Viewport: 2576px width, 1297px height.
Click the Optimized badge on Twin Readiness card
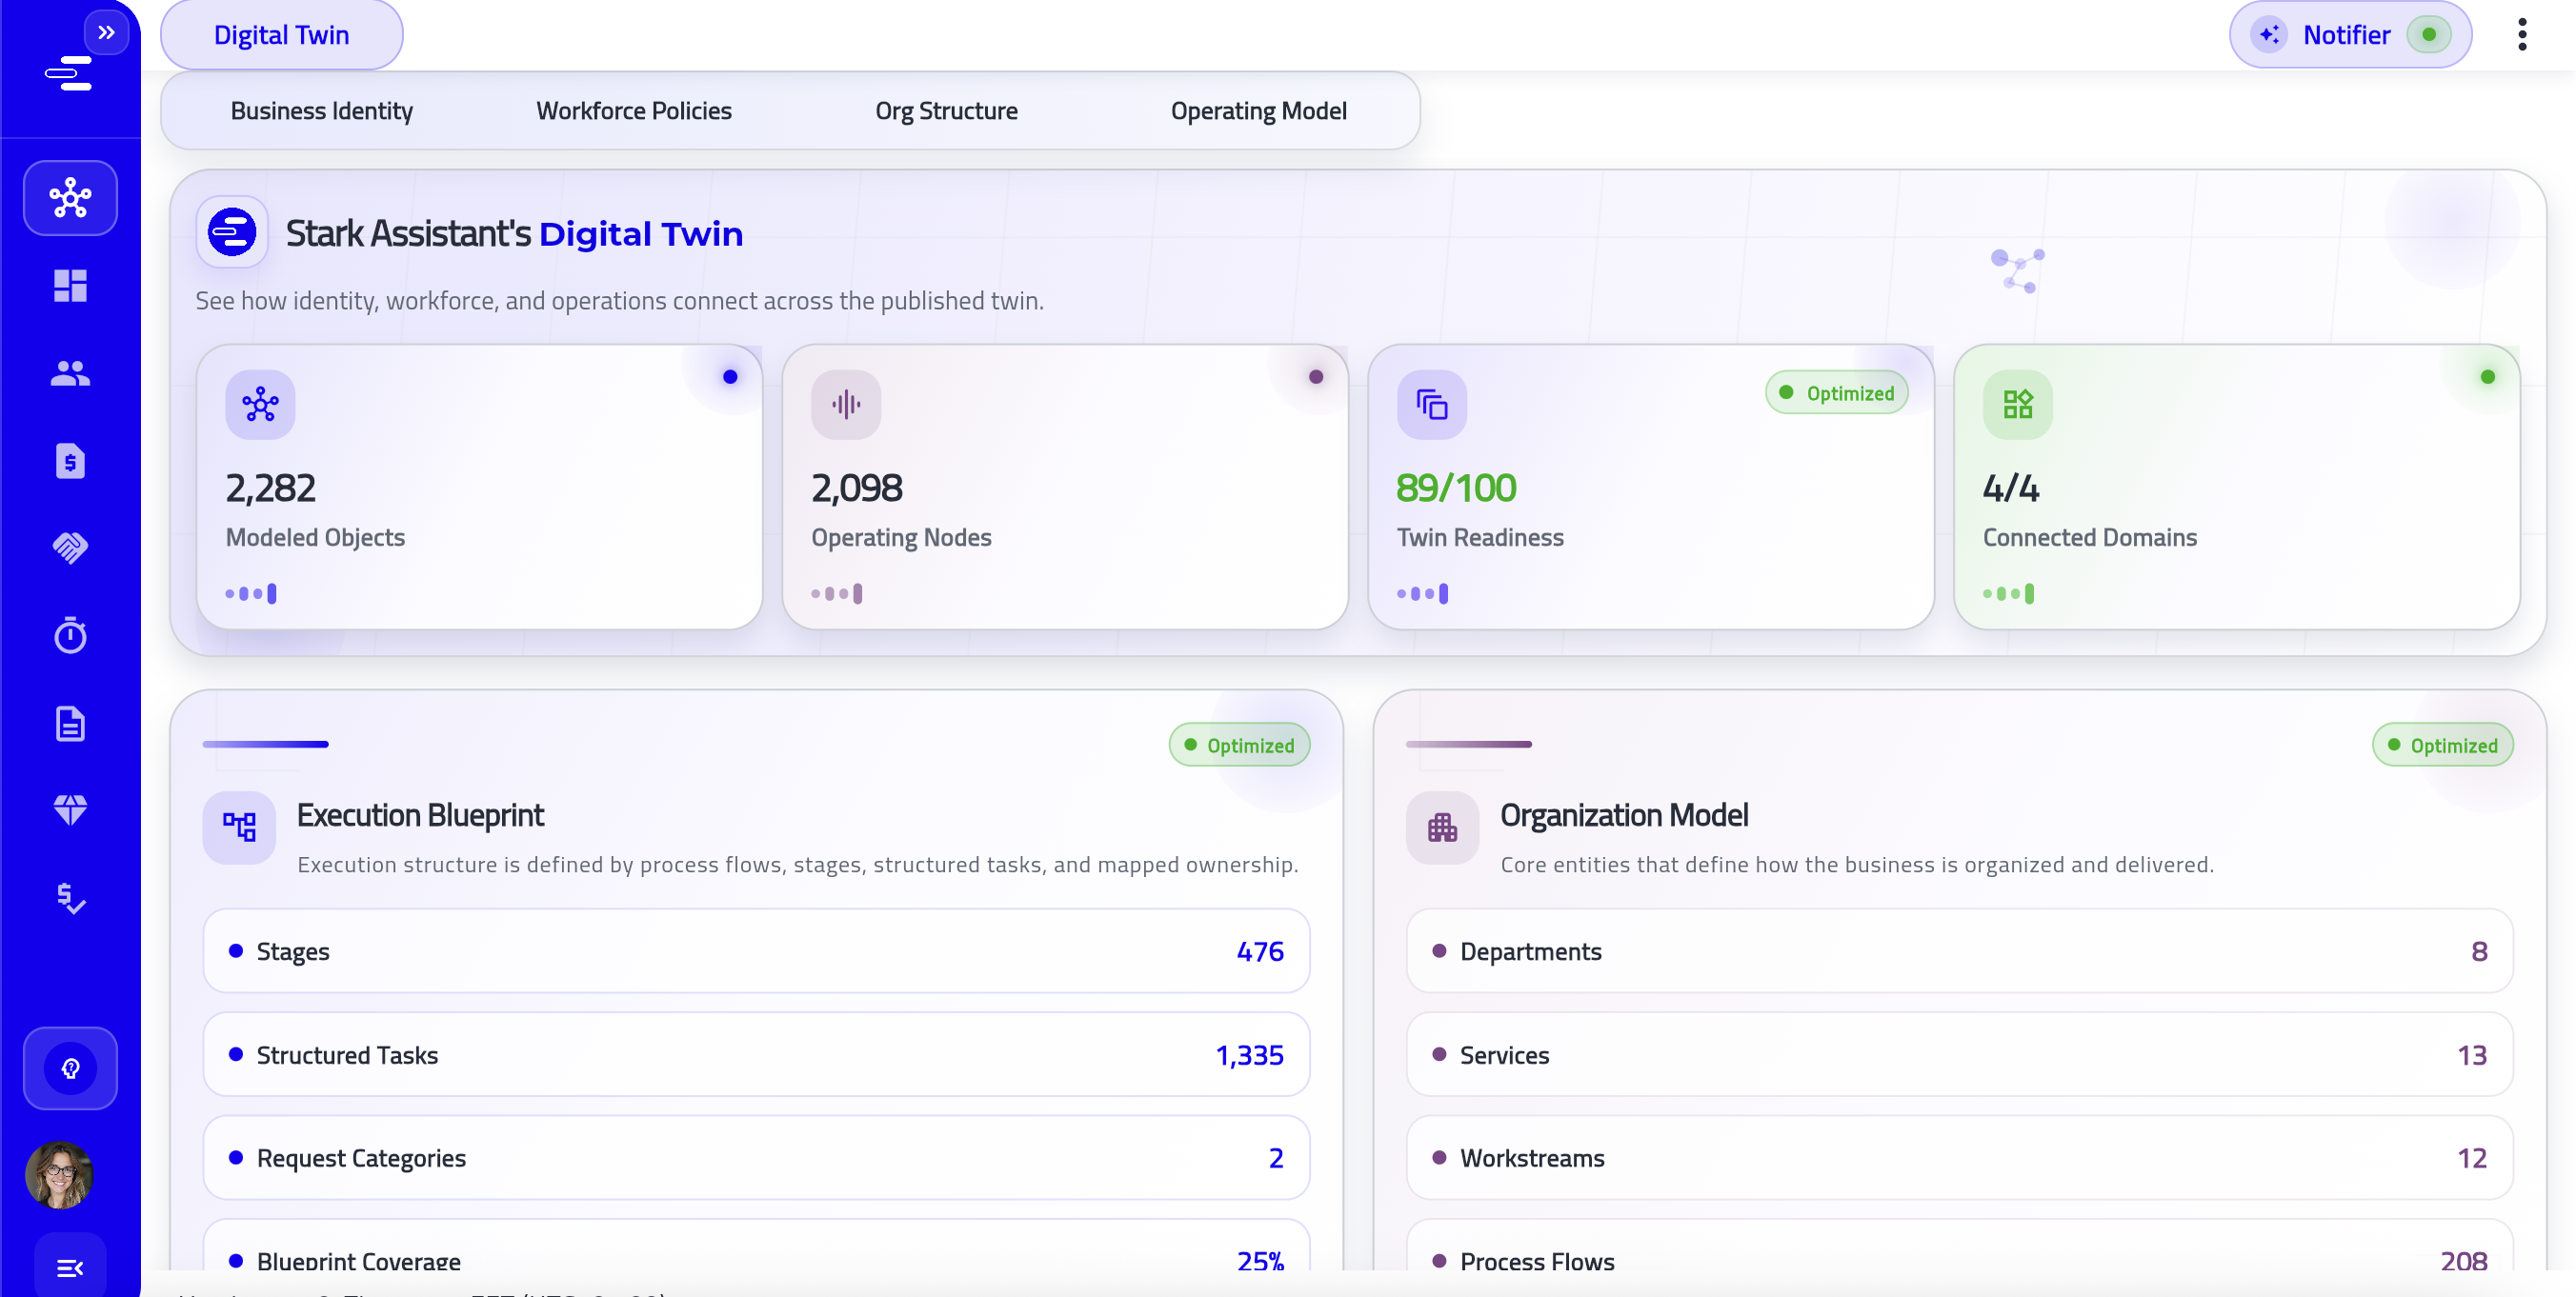(1837, 391)
